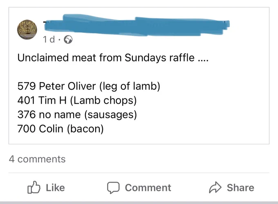Viewport: 278px width, 204px height.
Task: Click the '700 Colin (bacon)' line
Action: (61, 129)
